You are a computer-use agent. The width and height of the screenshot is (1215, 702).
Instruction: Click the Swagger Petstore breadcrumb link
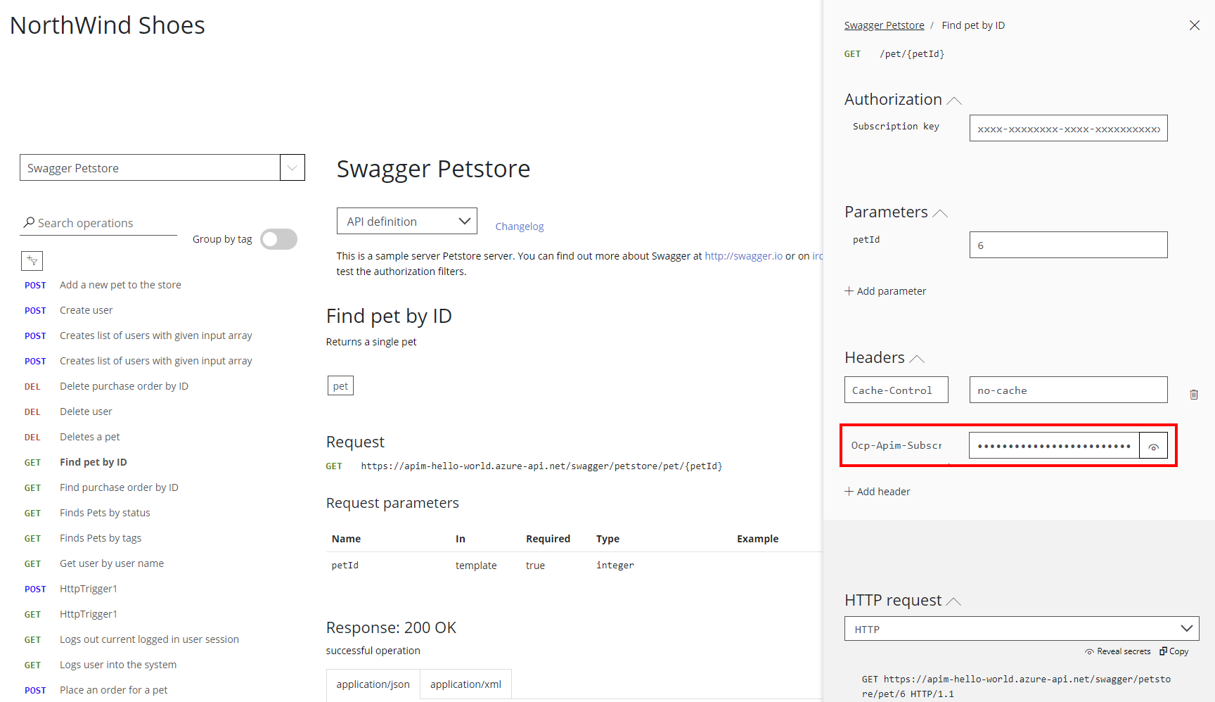(x=884, y=25)
